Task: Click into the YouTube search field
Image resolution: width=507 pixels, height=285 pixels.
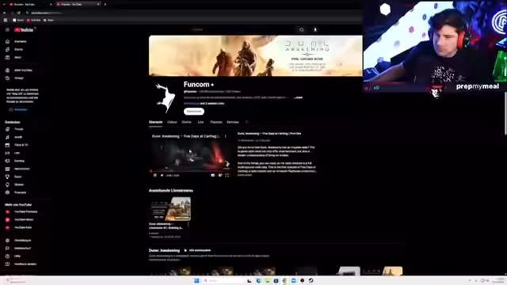Action: click(242, 29)
